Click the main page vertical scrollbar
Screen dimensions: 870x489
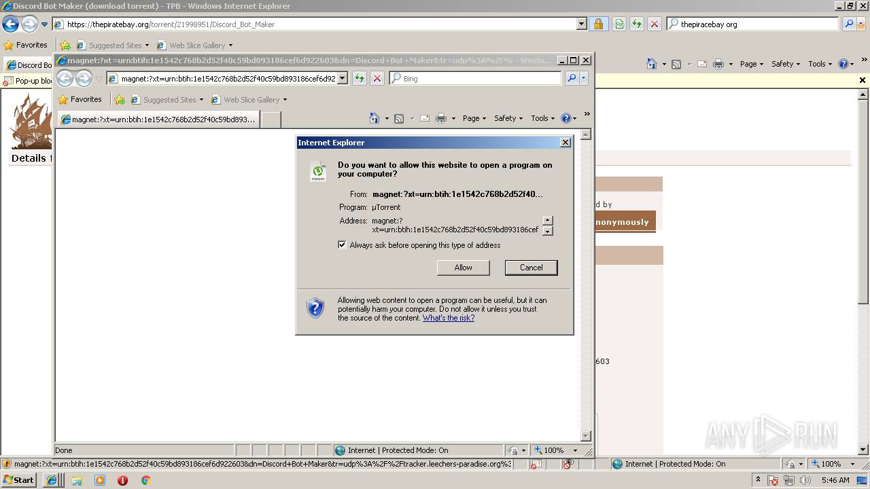click(863, 272)
